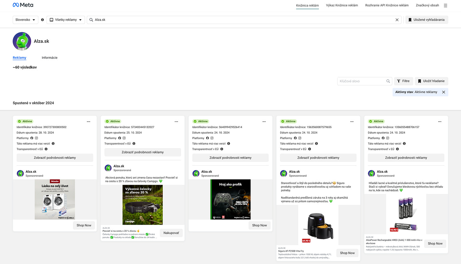This screenshot has width=461, height=264.
Task: Open the Filtre button
Action: [x=403, y=81]
